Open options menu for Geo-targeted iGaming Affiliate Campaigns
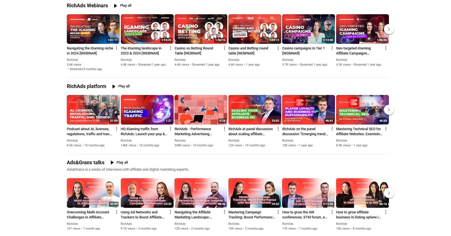Viewport: 451px width, 236px height. point(386,48)
